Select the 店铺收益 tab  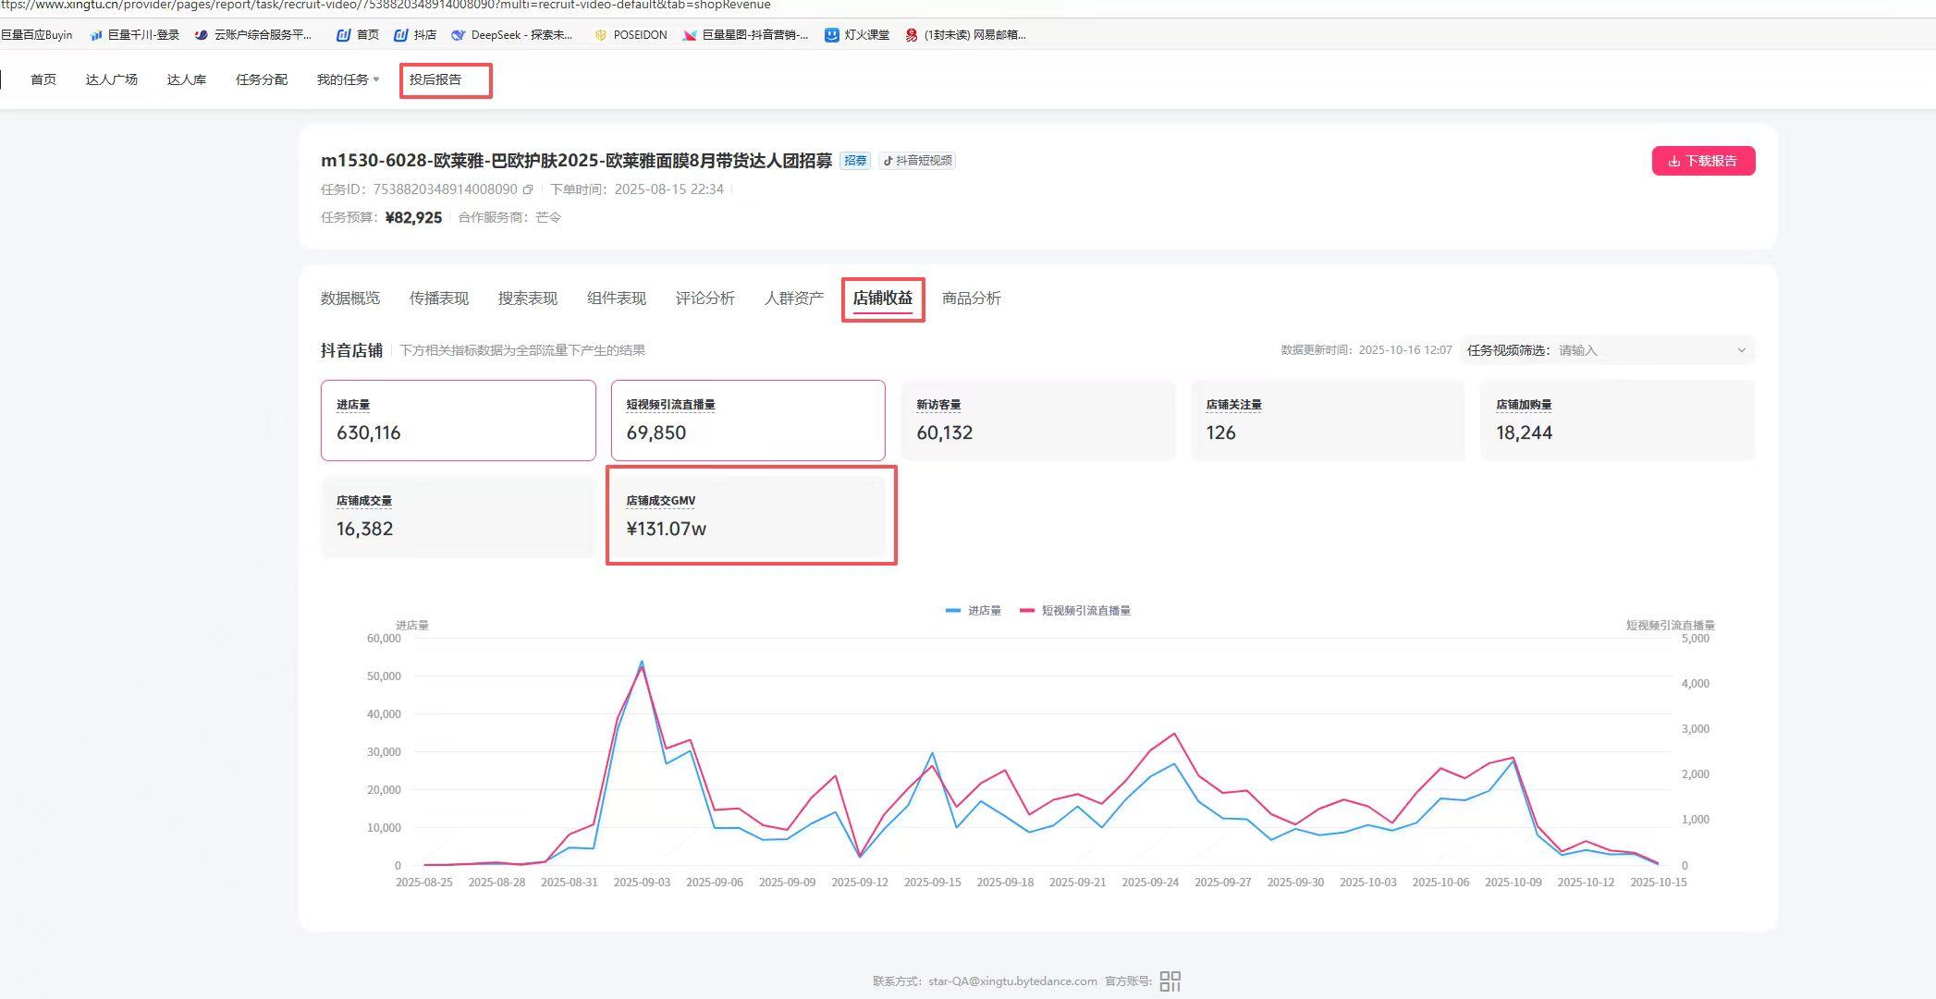(883, 298)
